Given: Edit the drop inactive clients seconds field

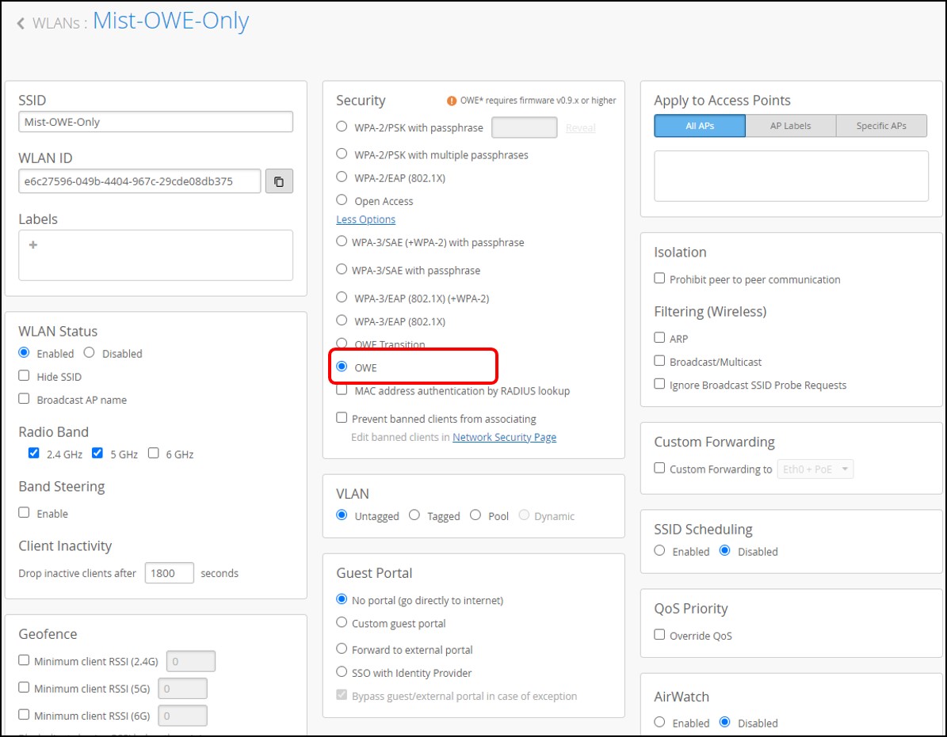Looking at the screenshot, I should click(169, 573).
